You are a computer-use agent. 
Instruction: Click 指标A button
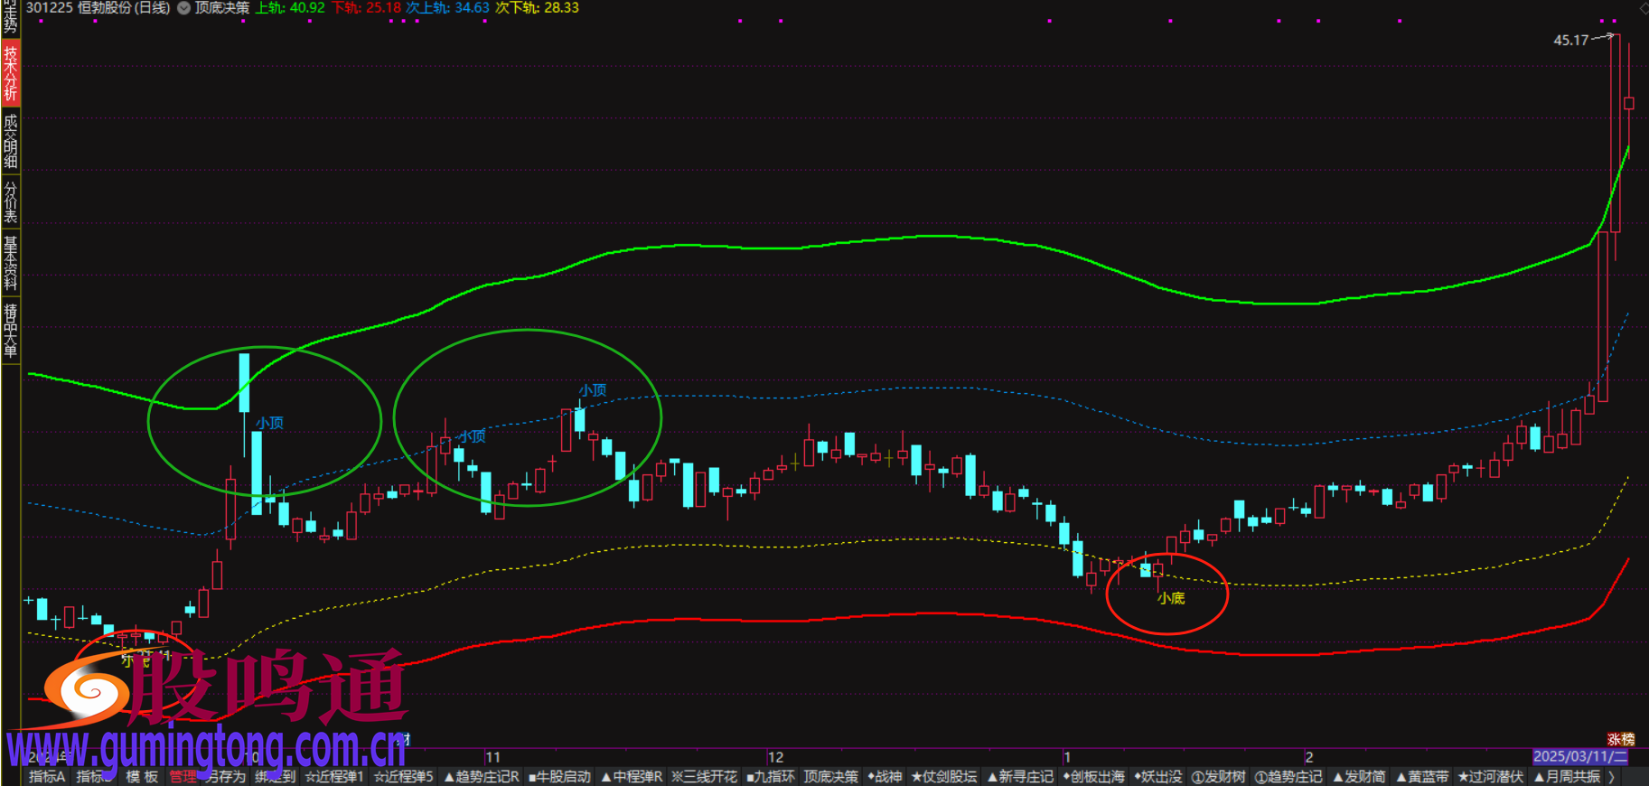(47, 777)
